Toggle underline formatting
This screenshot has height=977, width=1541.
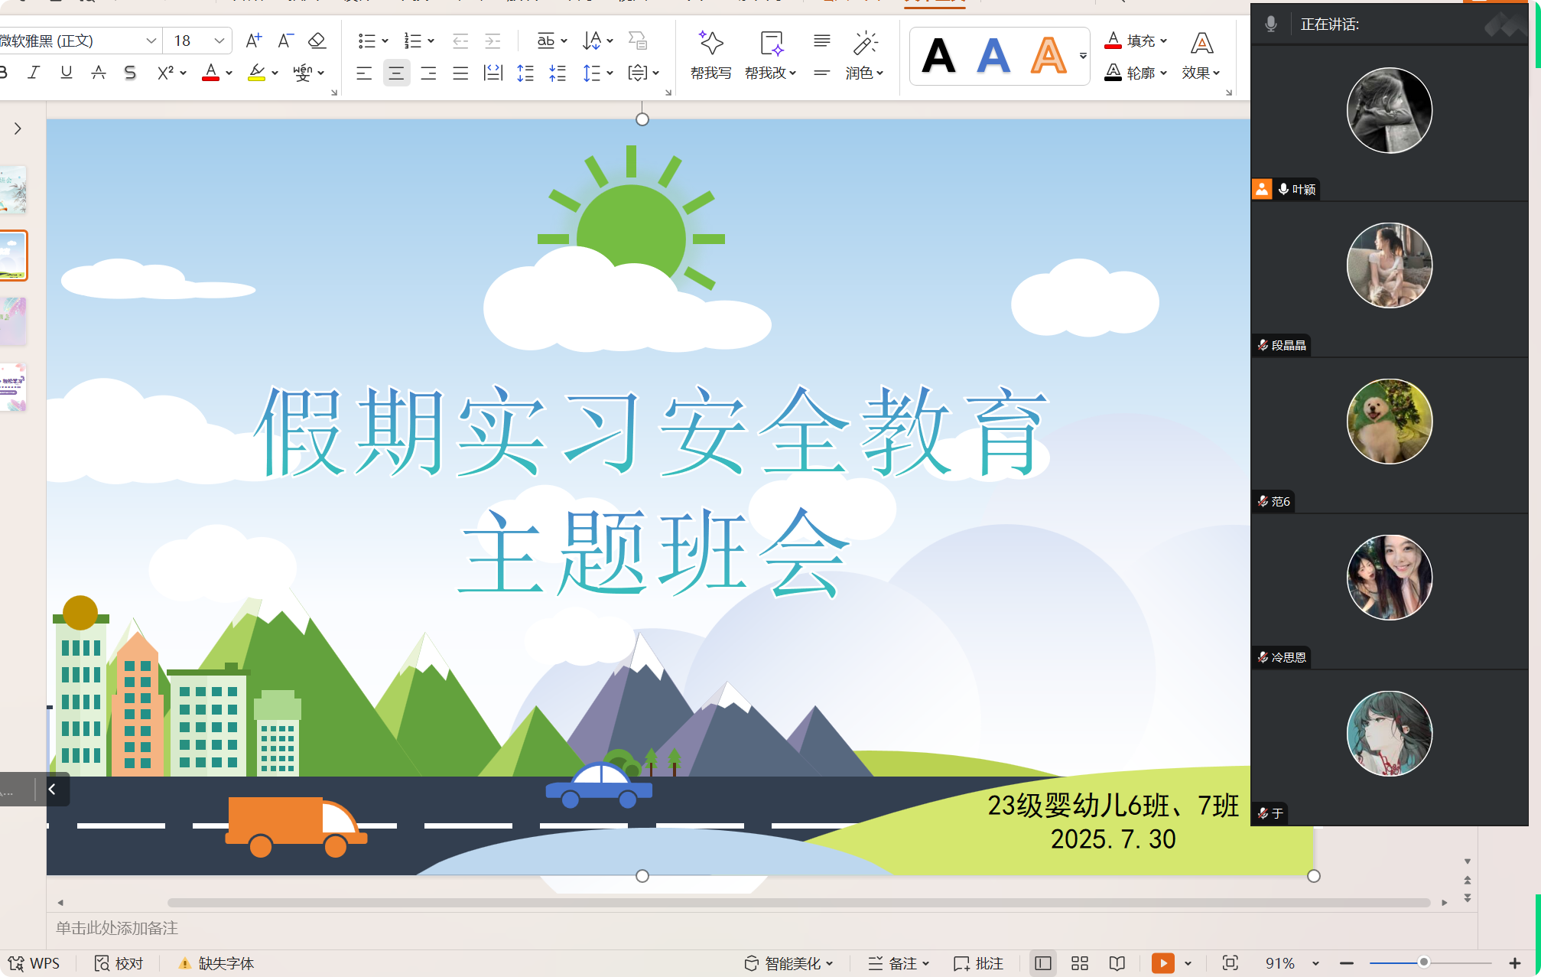click(67, 73)
